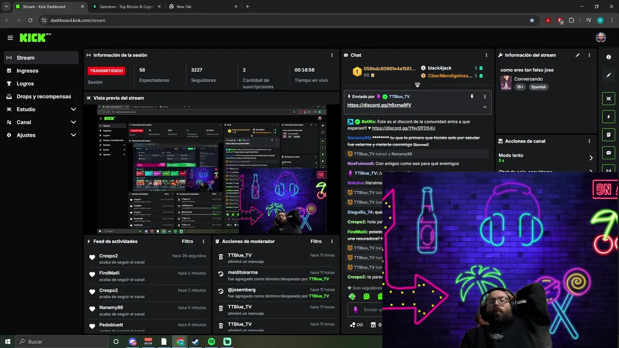The height and width of the screenshot is (348, 619).
Task: Click the TRANSMITIENDO live status badge
Action: point(106,71)
